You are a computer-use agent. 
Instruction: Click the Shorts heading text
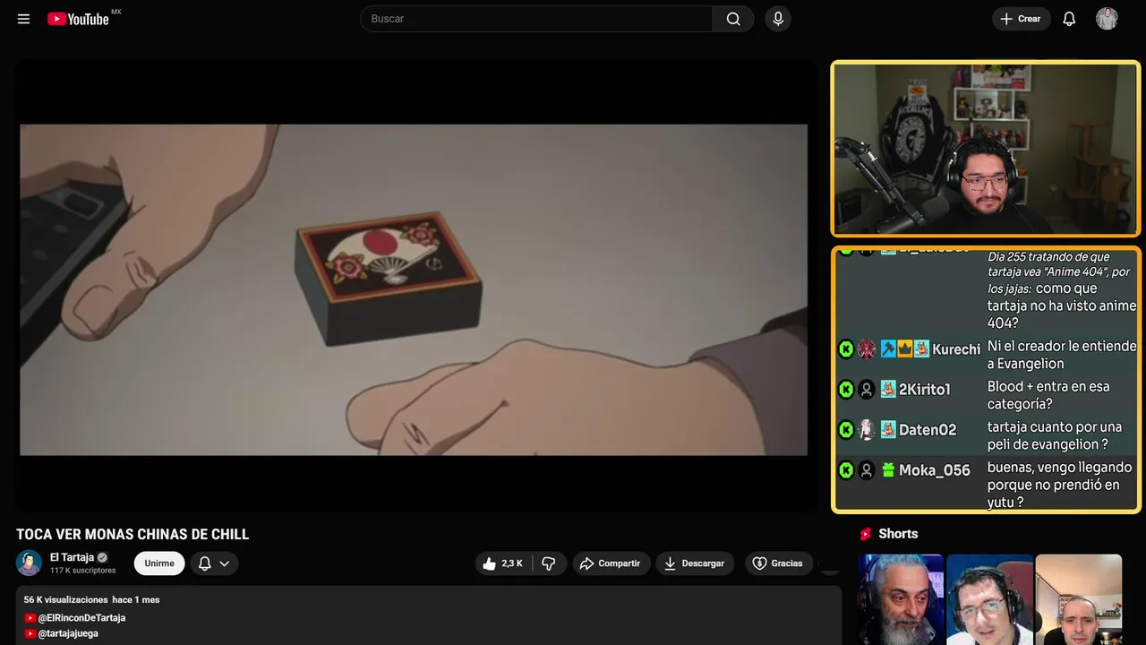pos(898,534)
